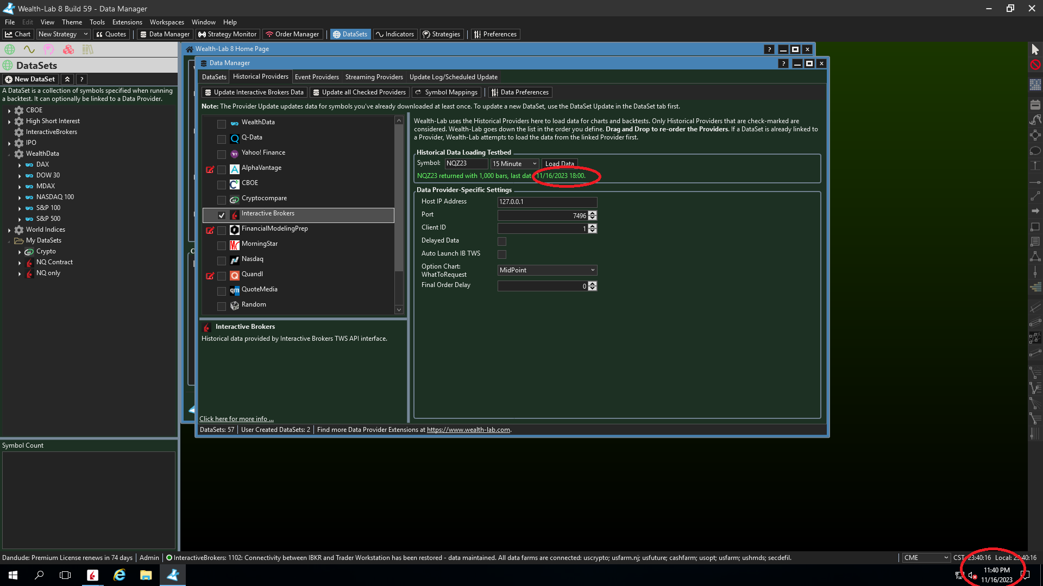Open the library books sidebar icon
Screen dimensions: 1043x586
pos(88,49)
